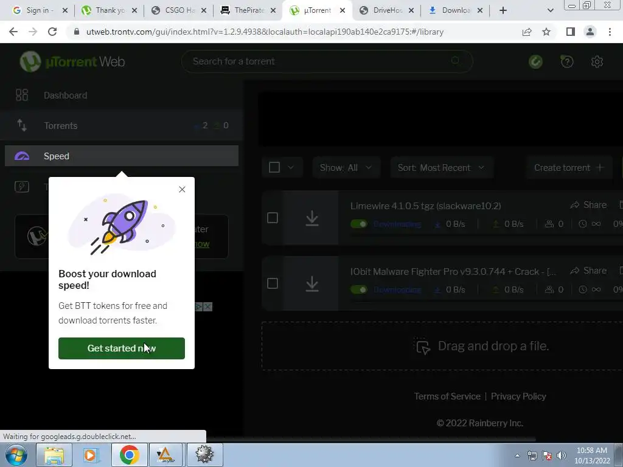Click the green status check icon in header
This screenshot has width=623, height=467.
535,61
